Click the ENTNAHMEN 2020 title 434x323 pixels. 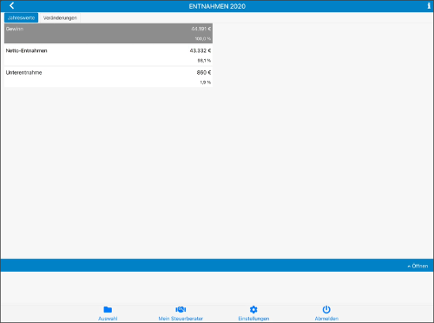pyautogui.click(x=217, y=6)
